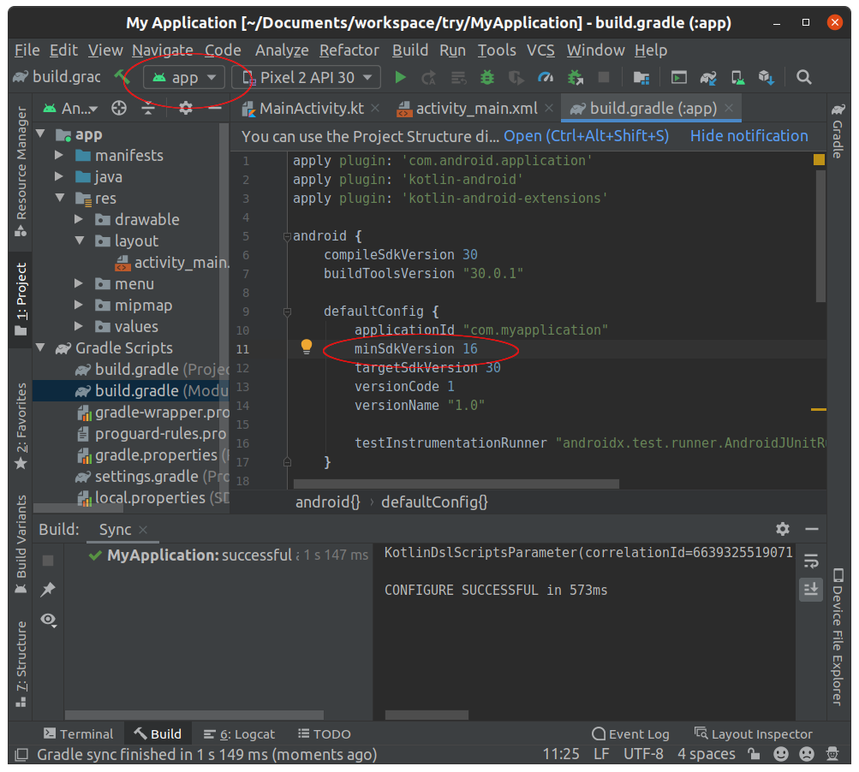This screenshot has width=859, height=772.
Task: Open the Event Log button
Action: [x=630, y=733]
